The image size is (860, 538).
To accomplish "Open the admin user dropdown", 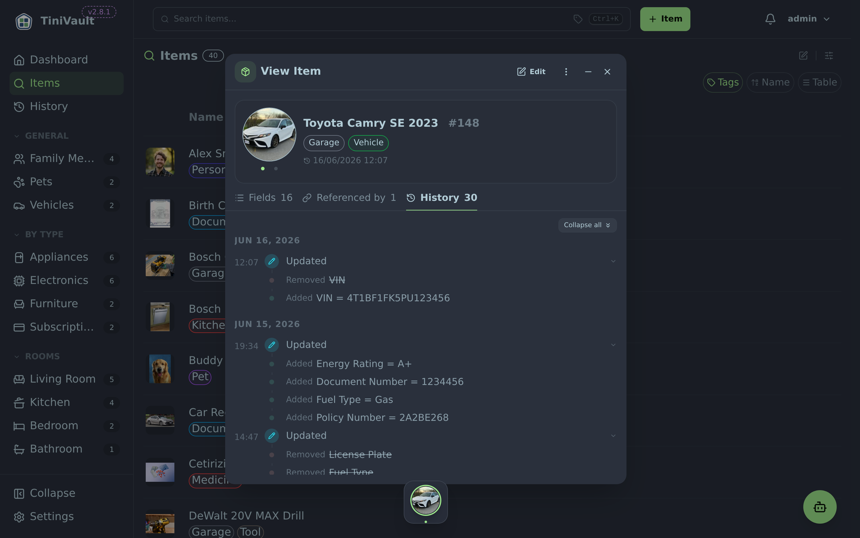I will pyautogui.click(x=809, y=19).
